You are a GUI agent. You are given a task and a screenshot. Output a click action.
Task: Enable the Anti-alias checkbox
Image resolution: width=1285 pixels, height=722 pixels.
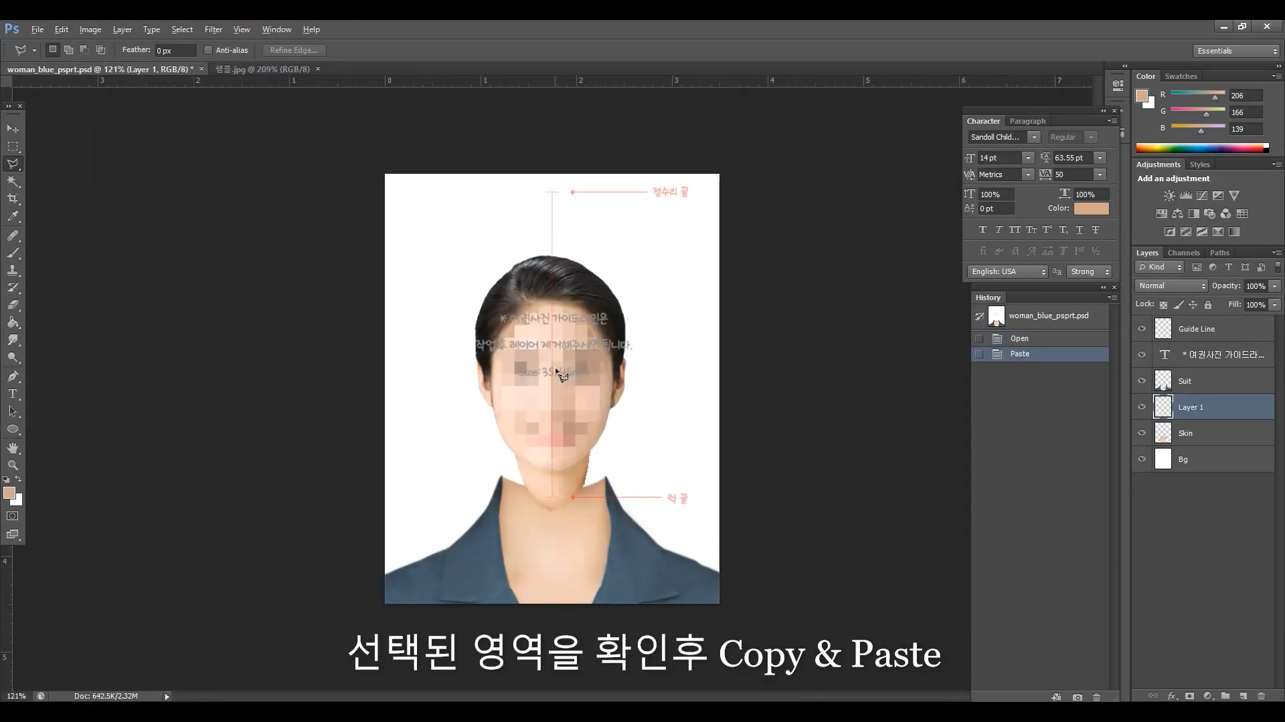[208, 50]
